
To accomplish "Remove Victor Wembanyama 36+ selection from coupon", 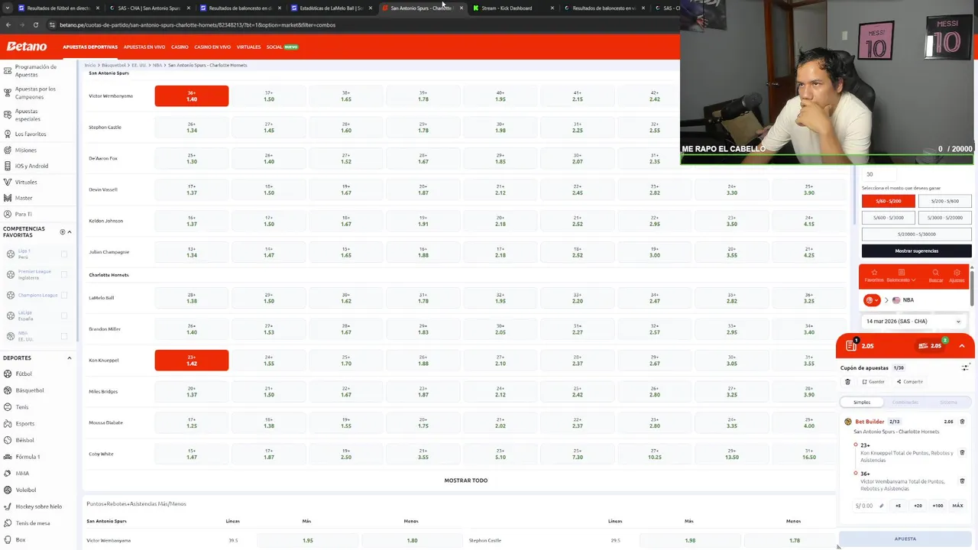I will click(x=962, y=481).
